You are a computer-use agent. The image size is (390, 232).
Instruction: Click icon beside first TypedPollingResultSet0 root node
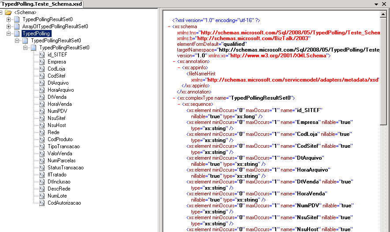[17, 19]
